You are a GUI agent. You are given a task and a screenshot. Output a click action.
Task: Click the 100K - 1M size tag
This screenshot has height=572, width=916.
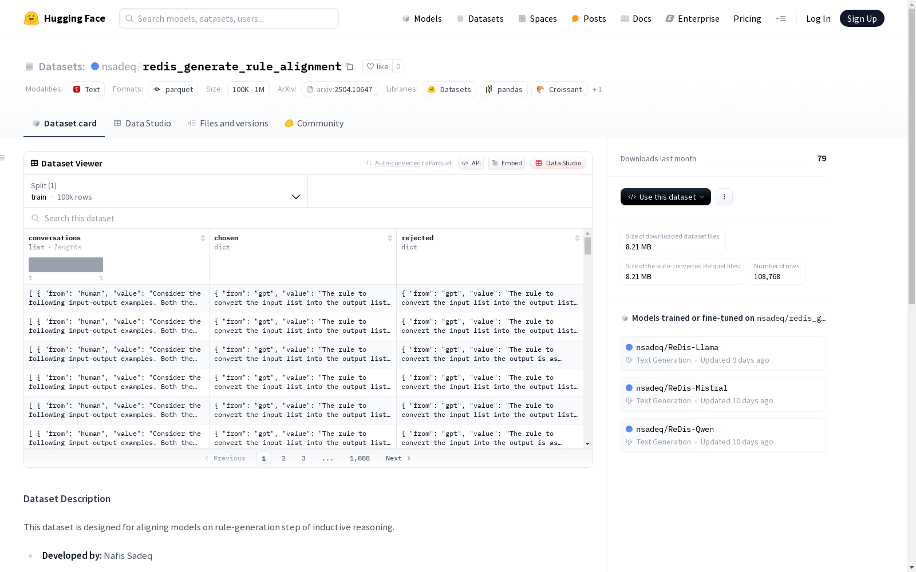point(248,89)
